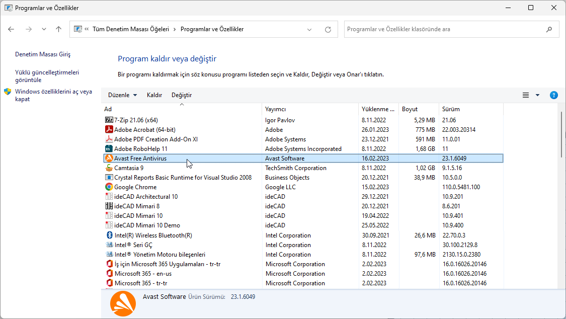Click Değiştir in the toolbar
Image resolution: width=566 pixels, height=319 pixels.
click(181, 95)
